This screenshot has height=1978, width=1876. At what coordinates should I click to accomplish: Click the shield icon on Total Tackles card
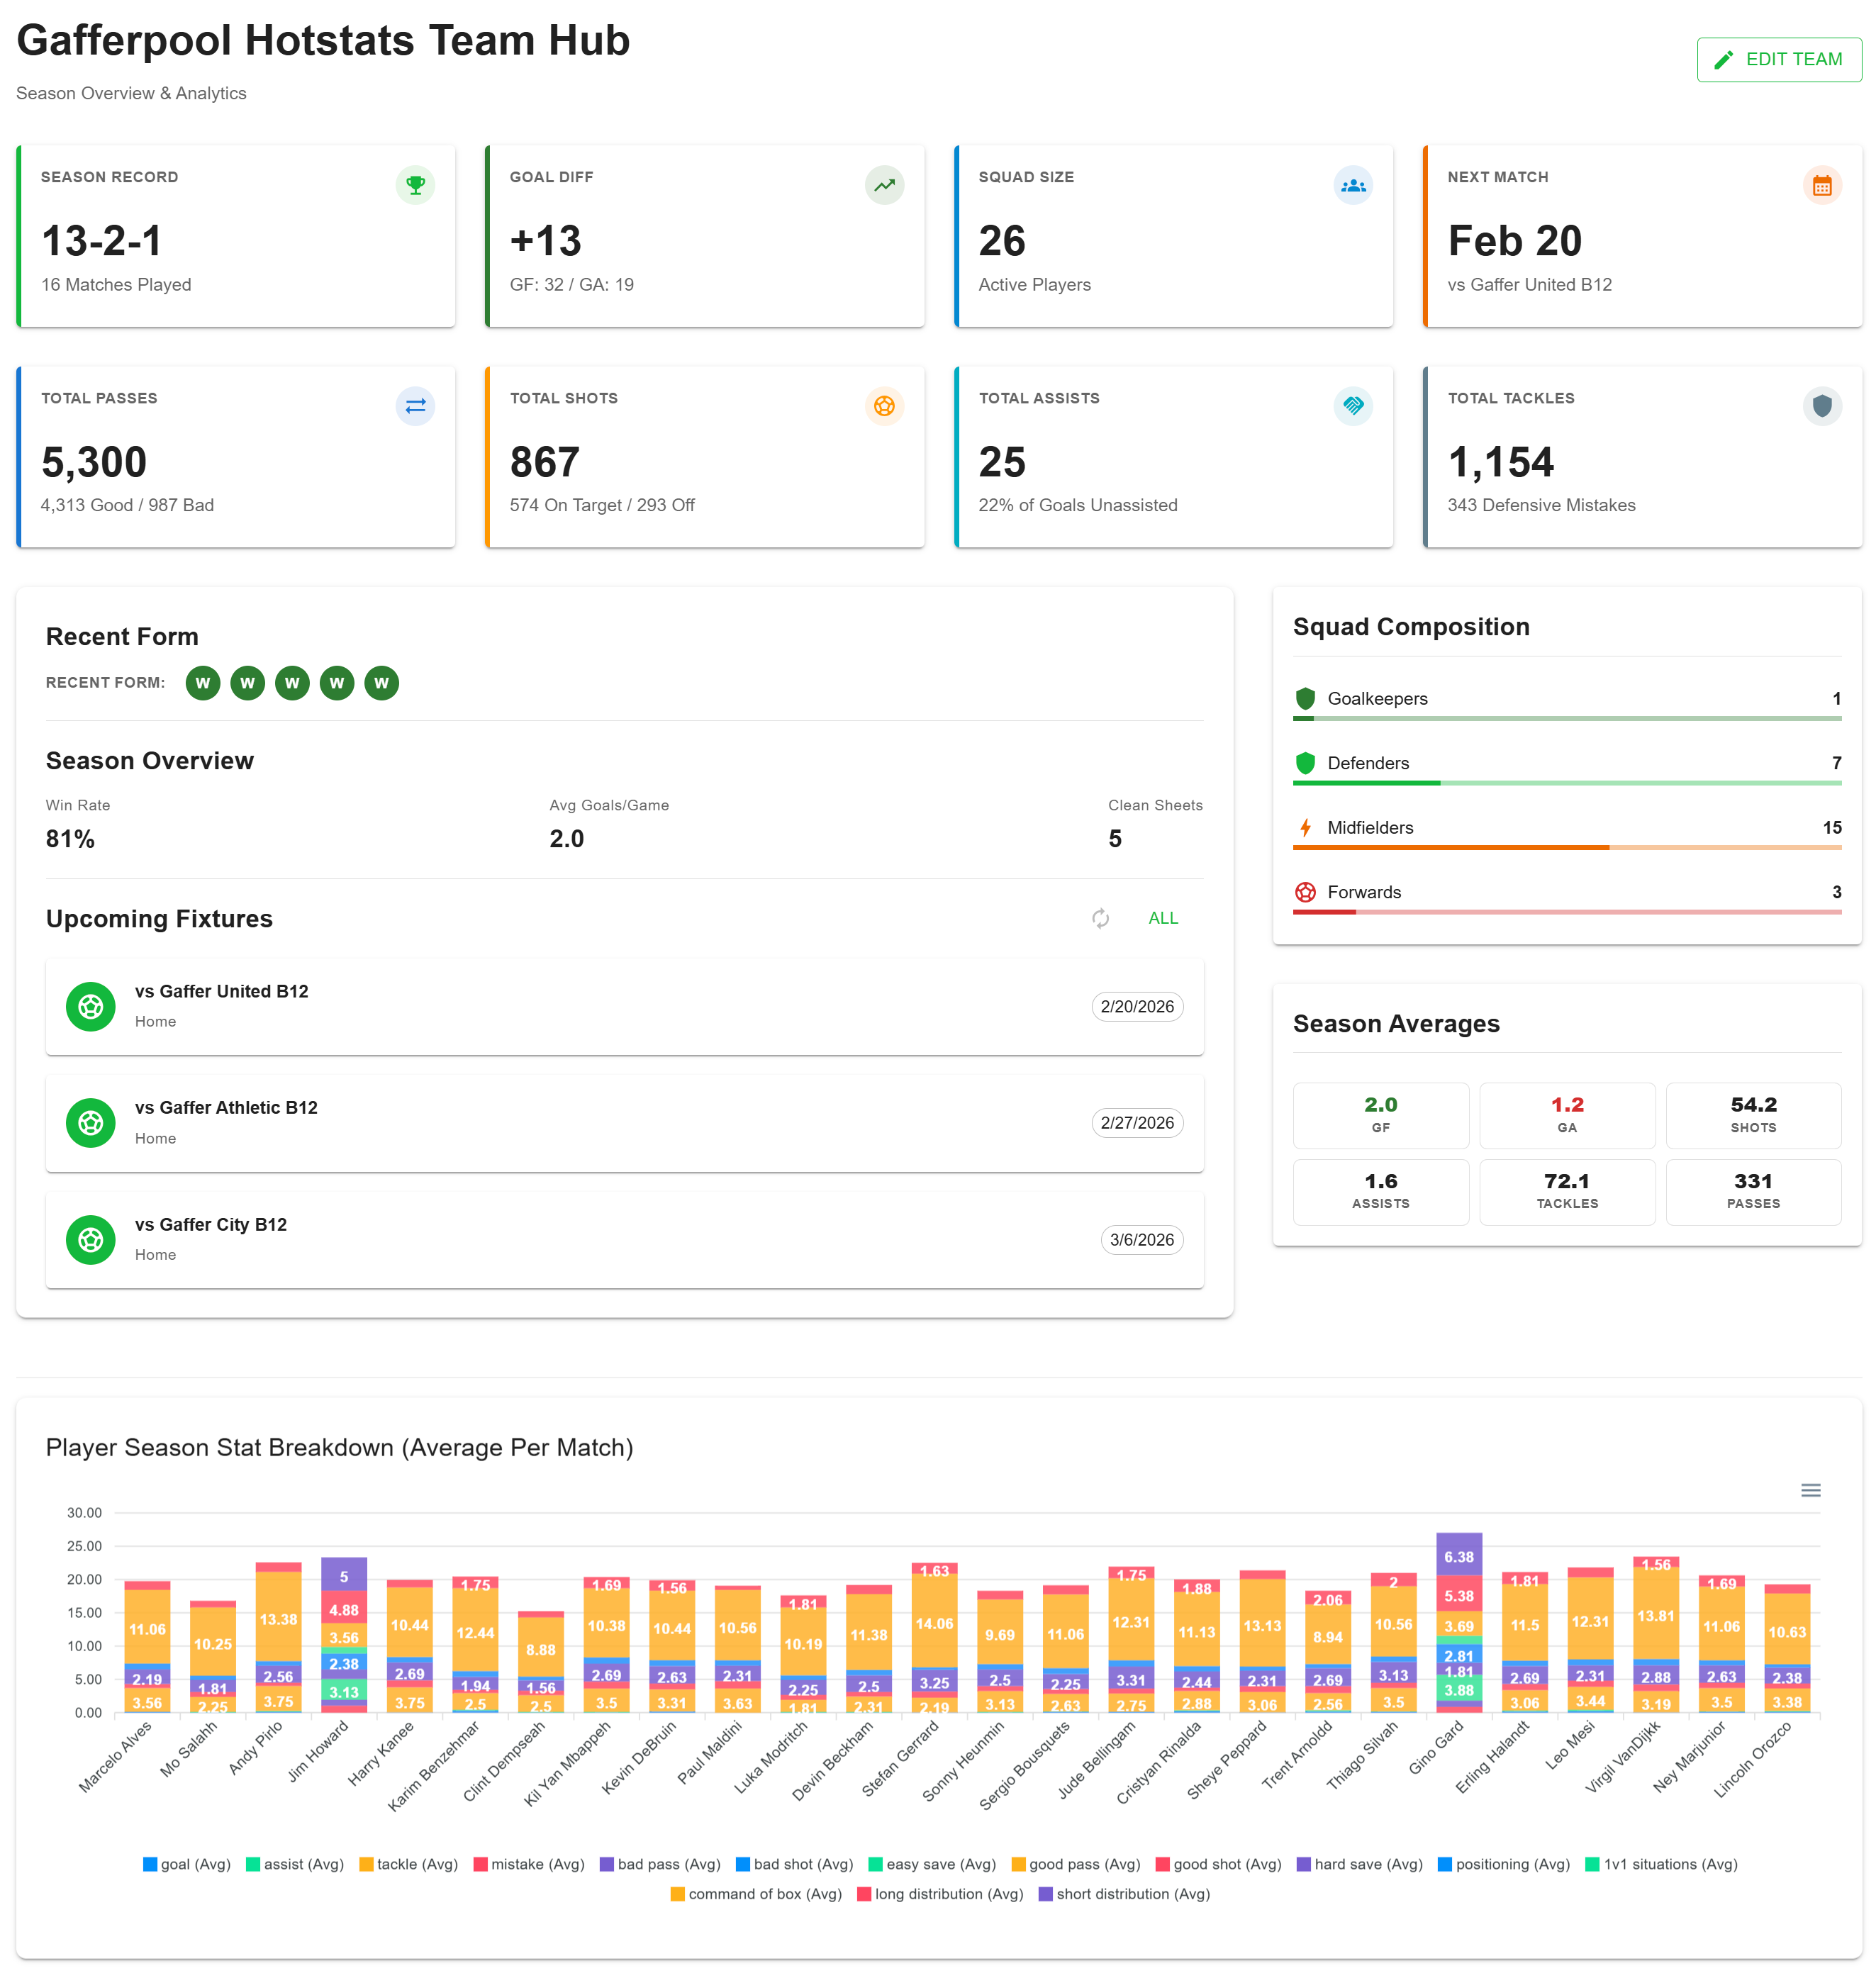click(1823, 406)
